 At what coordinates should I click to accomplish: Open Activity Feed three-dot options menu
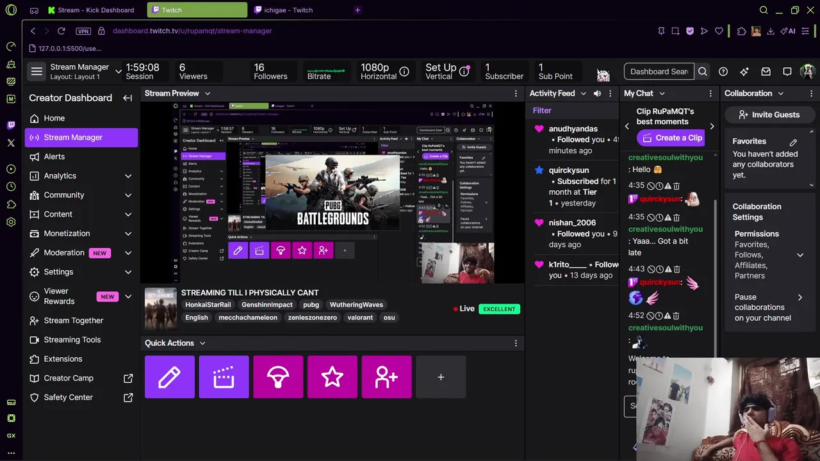tap(610, 93)
